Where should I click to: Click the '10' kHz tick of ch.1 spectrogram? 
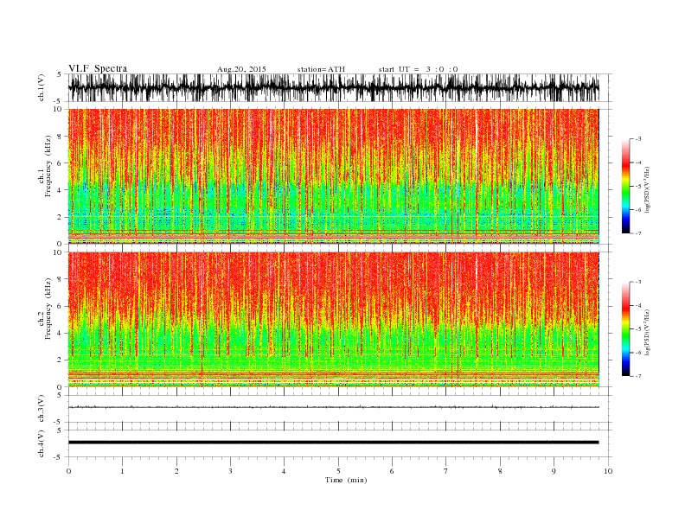(x=59, y=109)
